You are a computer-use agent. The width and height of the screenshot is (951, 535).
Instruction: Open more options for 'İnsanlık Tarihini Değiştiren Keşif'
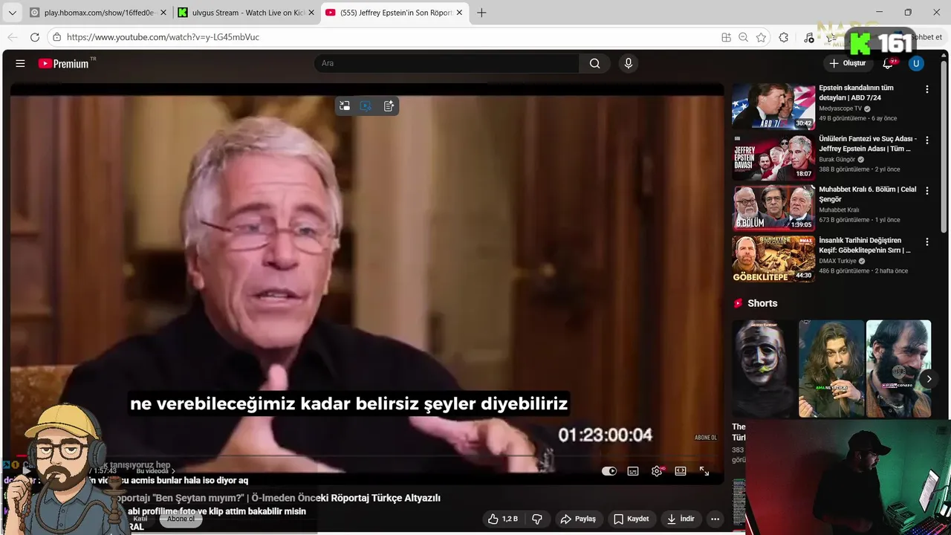(926, 241)
